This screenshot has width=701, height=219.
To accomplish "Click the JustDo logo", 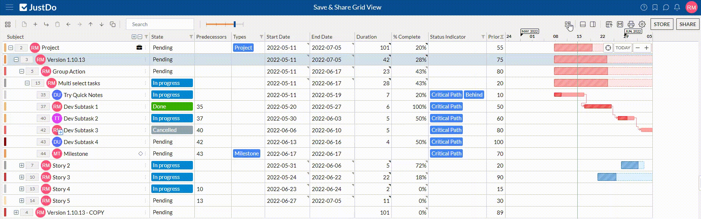I will point(38,7).
